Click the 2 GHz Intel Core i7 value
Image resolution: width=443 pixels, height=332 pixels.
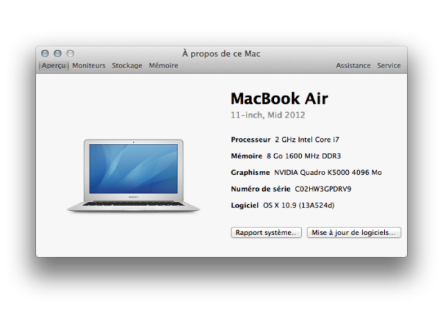tap(307, 140)
